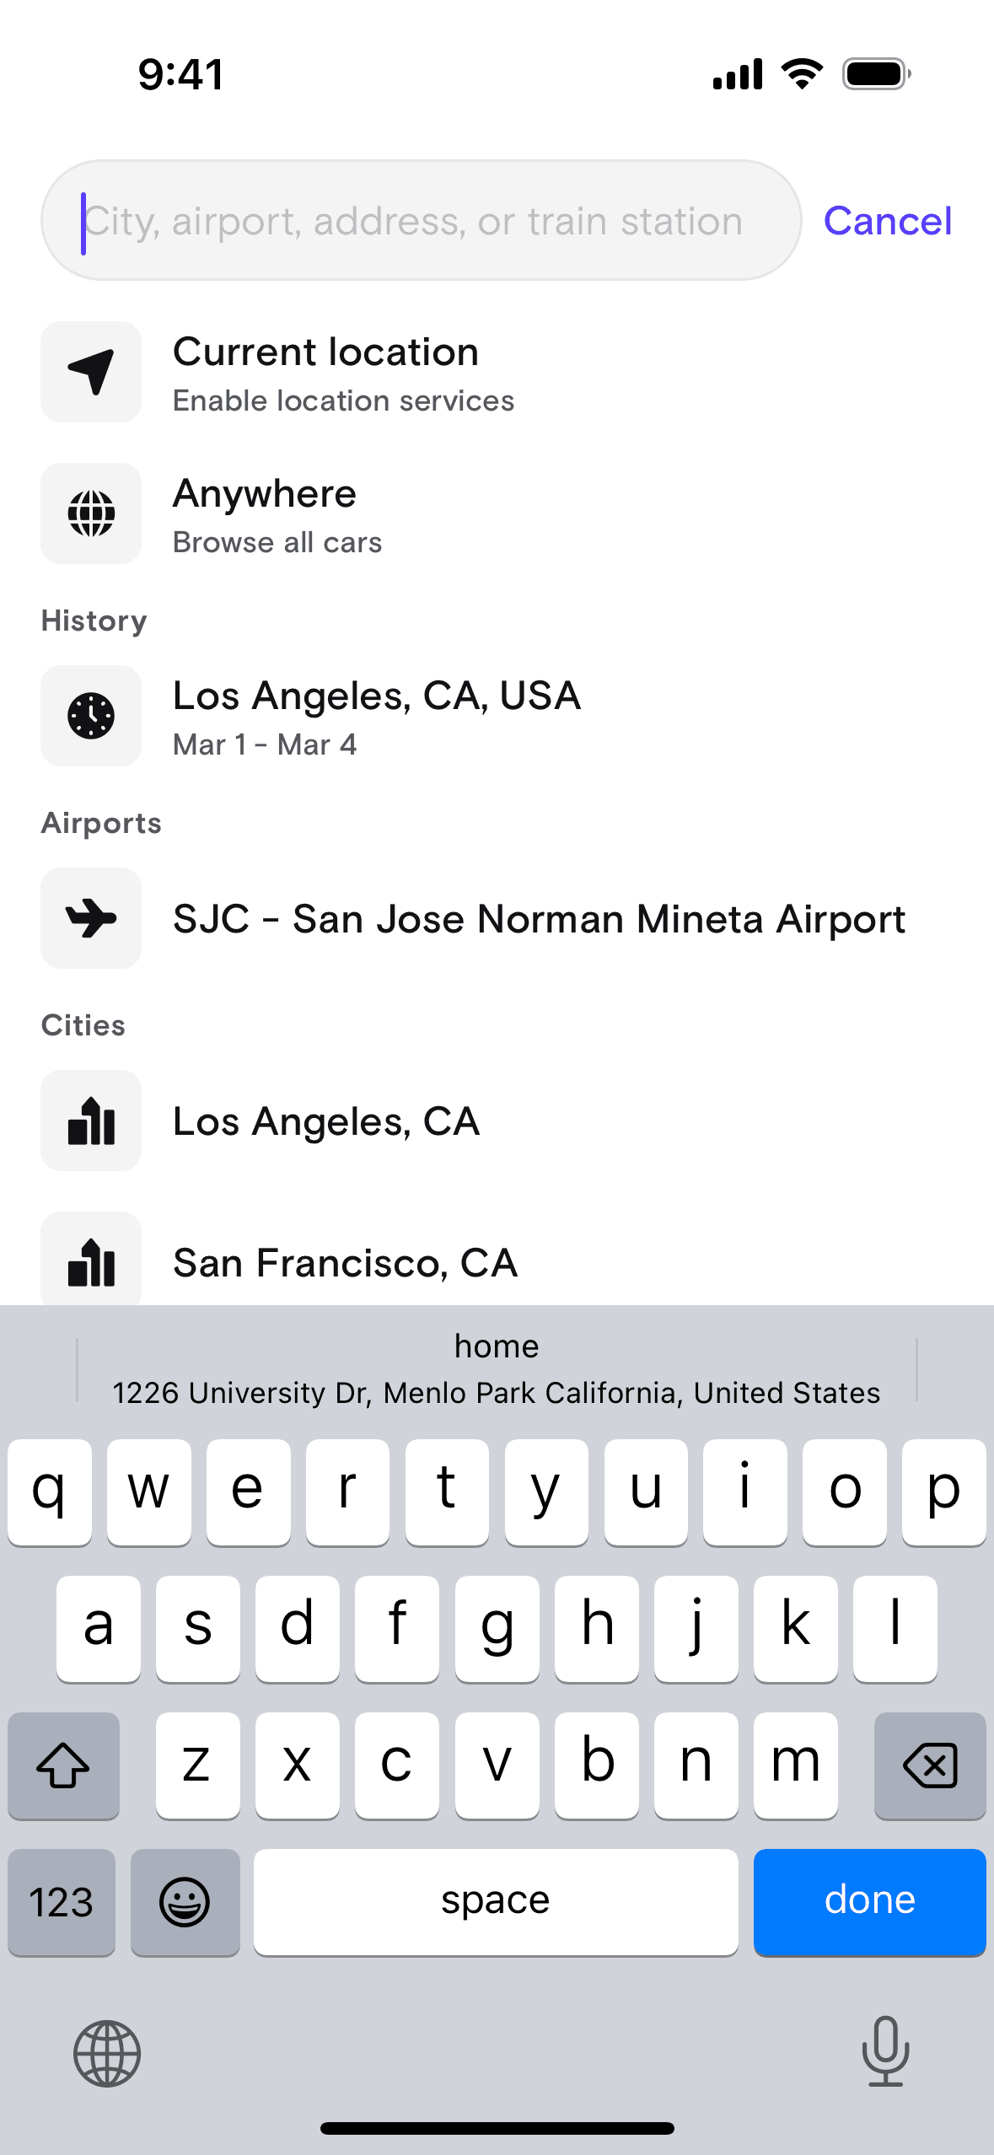994x2155 pixels.
Task: Tap the San Francisco city buildings icon
Action: coord(91,1262)
